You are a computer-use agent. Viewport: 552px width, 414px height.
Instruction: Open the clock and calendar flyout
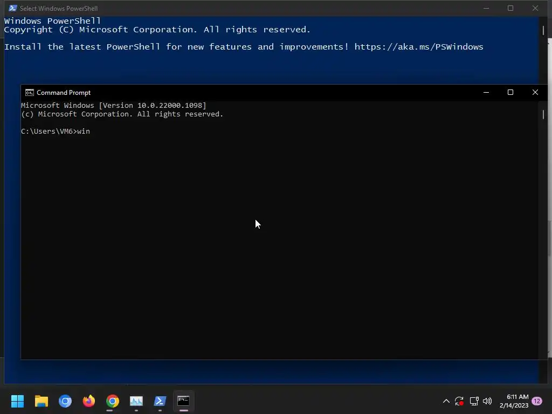click(514, 401)
